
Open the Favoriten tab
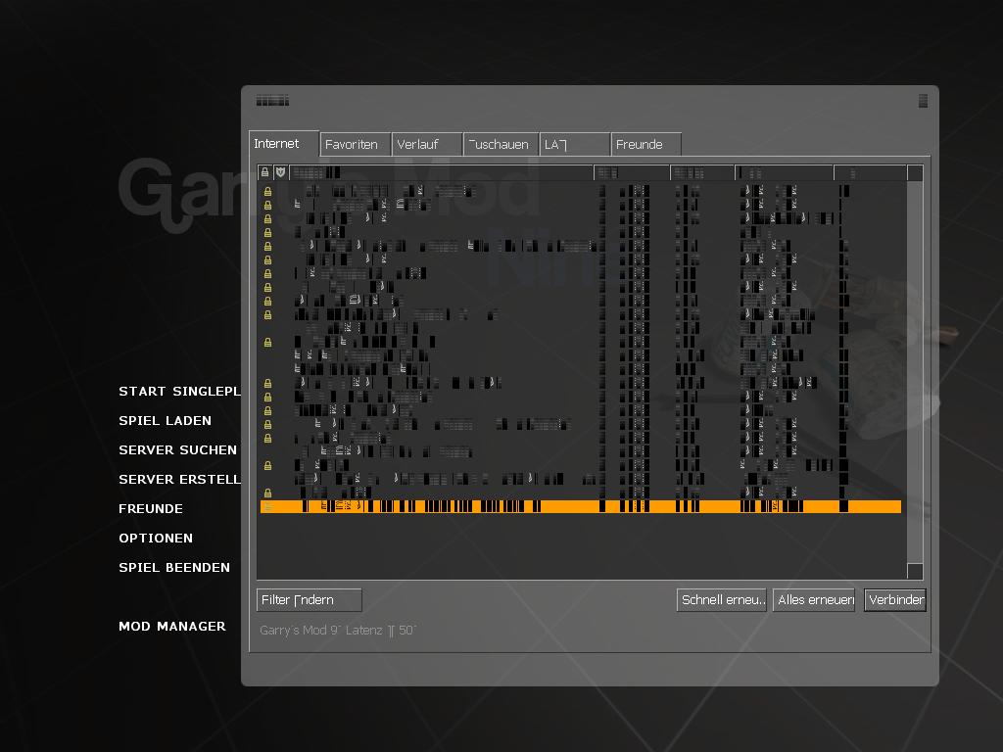point(355,145)
